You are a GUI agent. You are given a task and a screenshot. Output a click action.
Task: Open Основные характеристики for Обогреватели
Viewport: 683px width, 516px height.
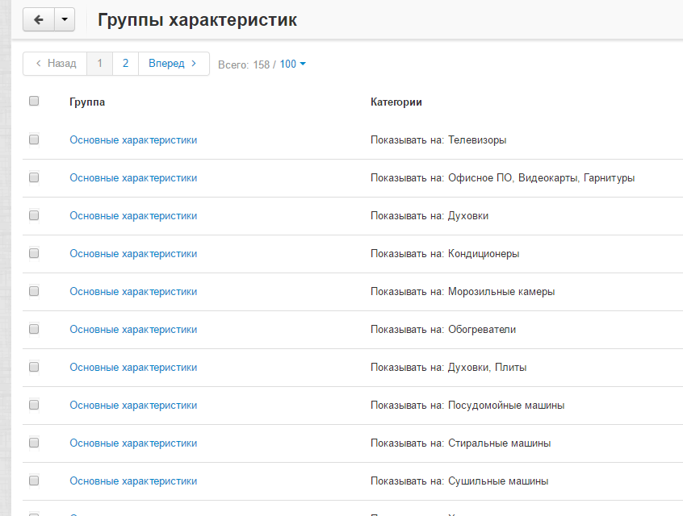pyautogui.click(x=133, y=329)
